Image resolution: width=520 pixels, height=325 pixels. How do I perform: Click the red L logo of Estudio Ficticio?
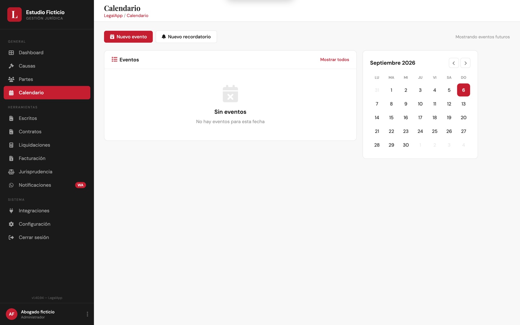point(15,15)
